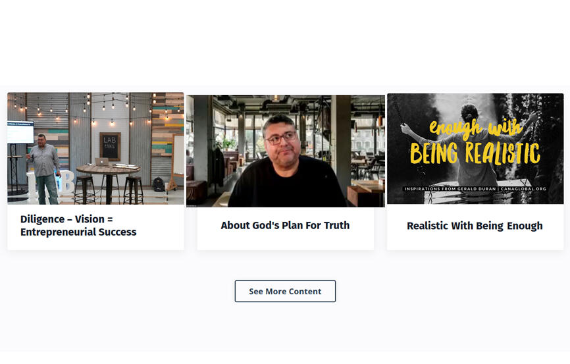Image resolution: width=570 pixels, height=364 pixels.
Task: Open the About God's Plan For Truth title
Action: 285,226
